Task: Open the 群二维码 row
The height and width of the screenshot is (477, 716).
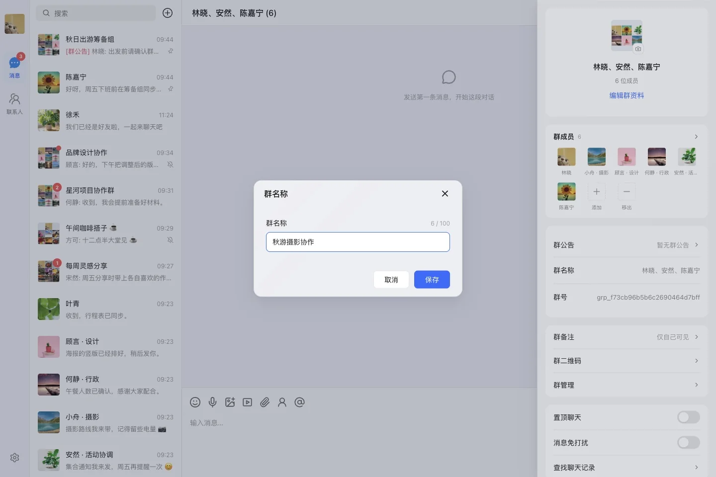Action: tap(626, 361)
